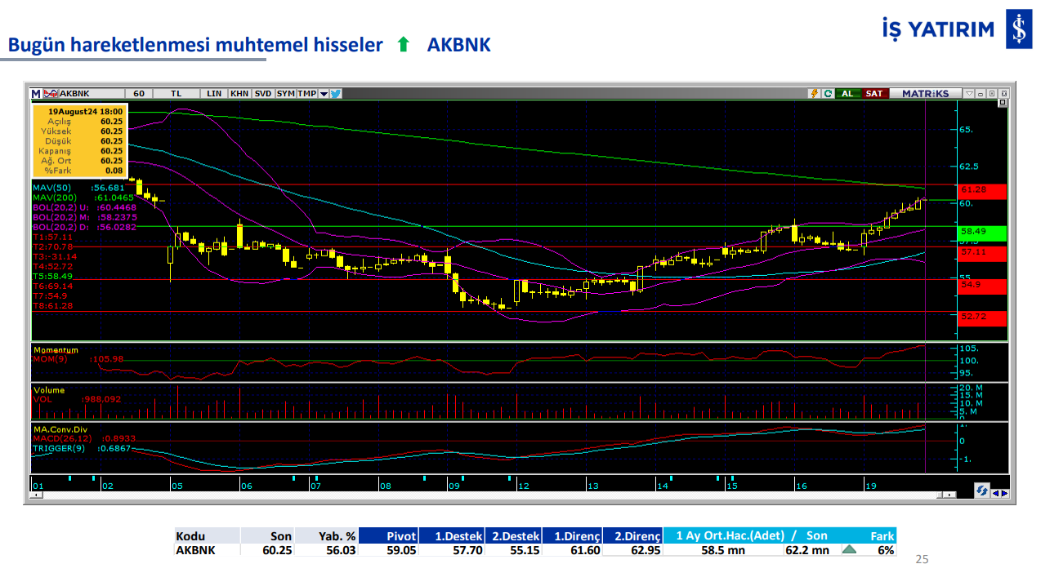This screenshot has height=564, width=1041.
Task: Click the chart type icon beside AKBNK
Action: [51, 94]
